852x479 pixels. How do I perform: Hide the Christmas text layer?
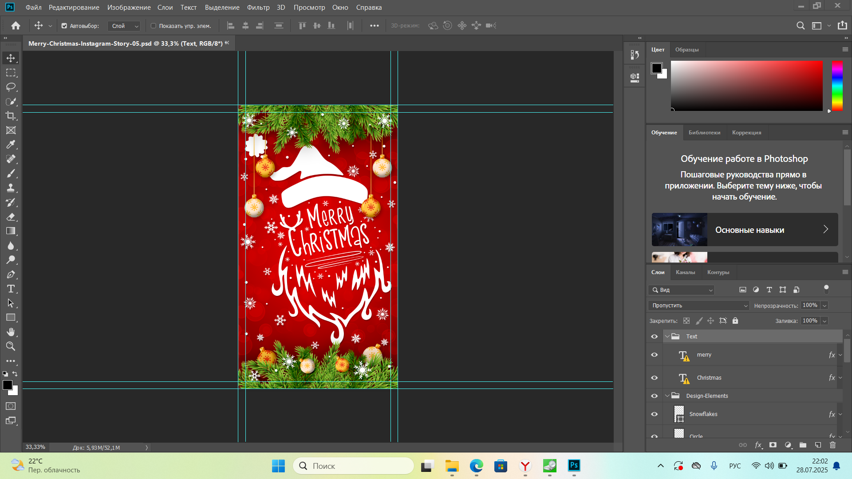pyautogui.click(x=654, y=378)
